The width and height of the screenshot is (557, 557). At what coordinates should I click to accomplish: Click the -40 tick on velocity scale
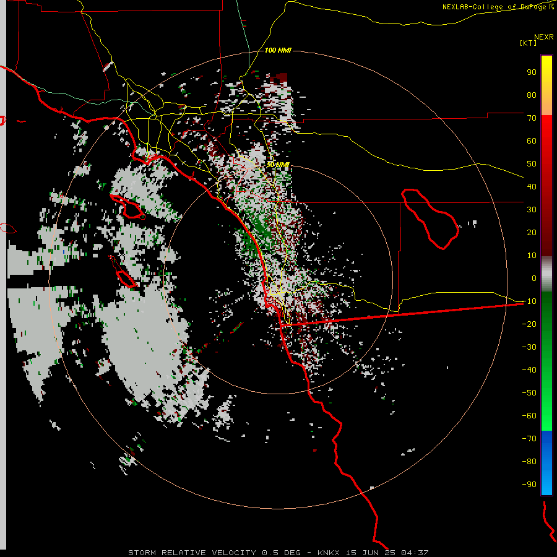pyautogui.click(x=529, y=370)
